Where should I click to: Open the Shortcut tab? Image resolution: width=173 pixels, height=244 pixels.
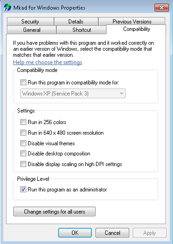coord(82,30)
